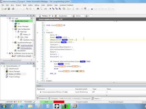Close the Devices panel
This screenshot has width=146, height=109.
33,16
